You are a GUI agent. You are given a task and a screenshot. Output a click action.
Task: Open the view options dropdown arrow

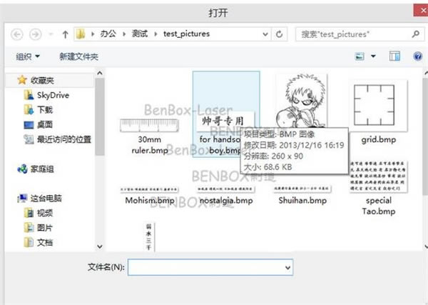pos(373,56)
